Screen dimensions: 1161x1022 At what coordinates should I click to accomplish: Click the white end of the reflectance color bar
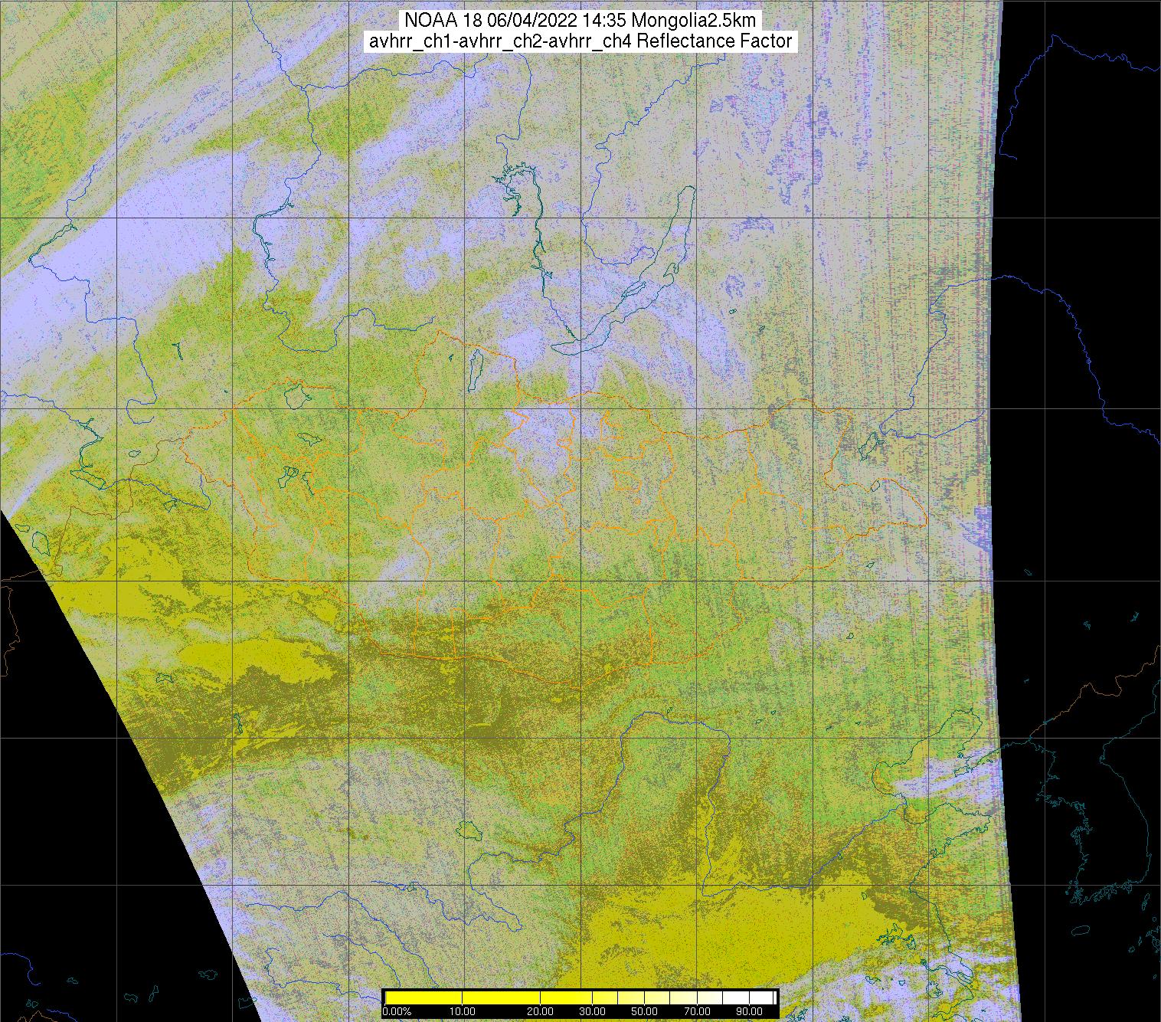click(x=766, y=997)
